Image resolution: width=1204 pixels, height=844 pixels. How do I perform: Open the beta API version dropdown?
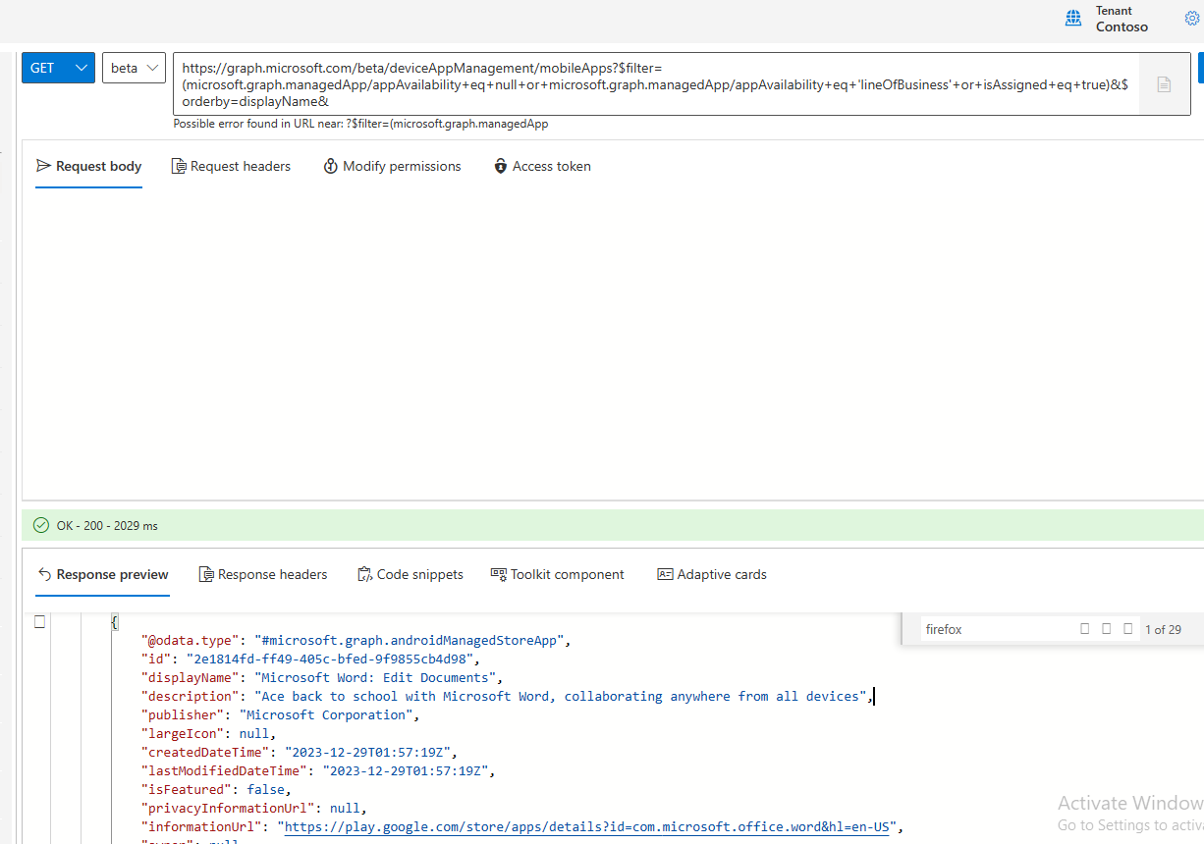[134, 68]
